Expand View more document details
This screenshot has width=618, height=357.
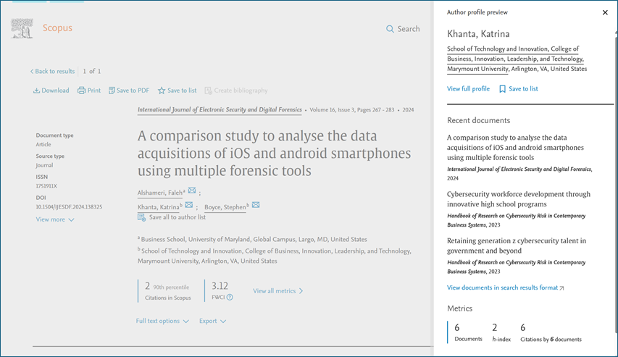[x=55, y=219]
